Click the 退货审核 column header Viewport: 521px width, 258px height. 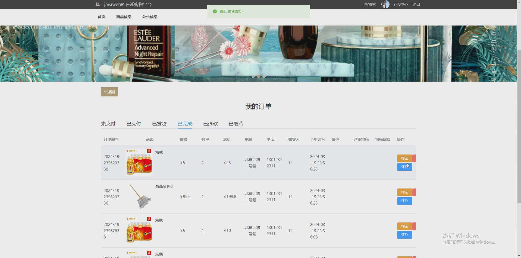click(361, 139)
